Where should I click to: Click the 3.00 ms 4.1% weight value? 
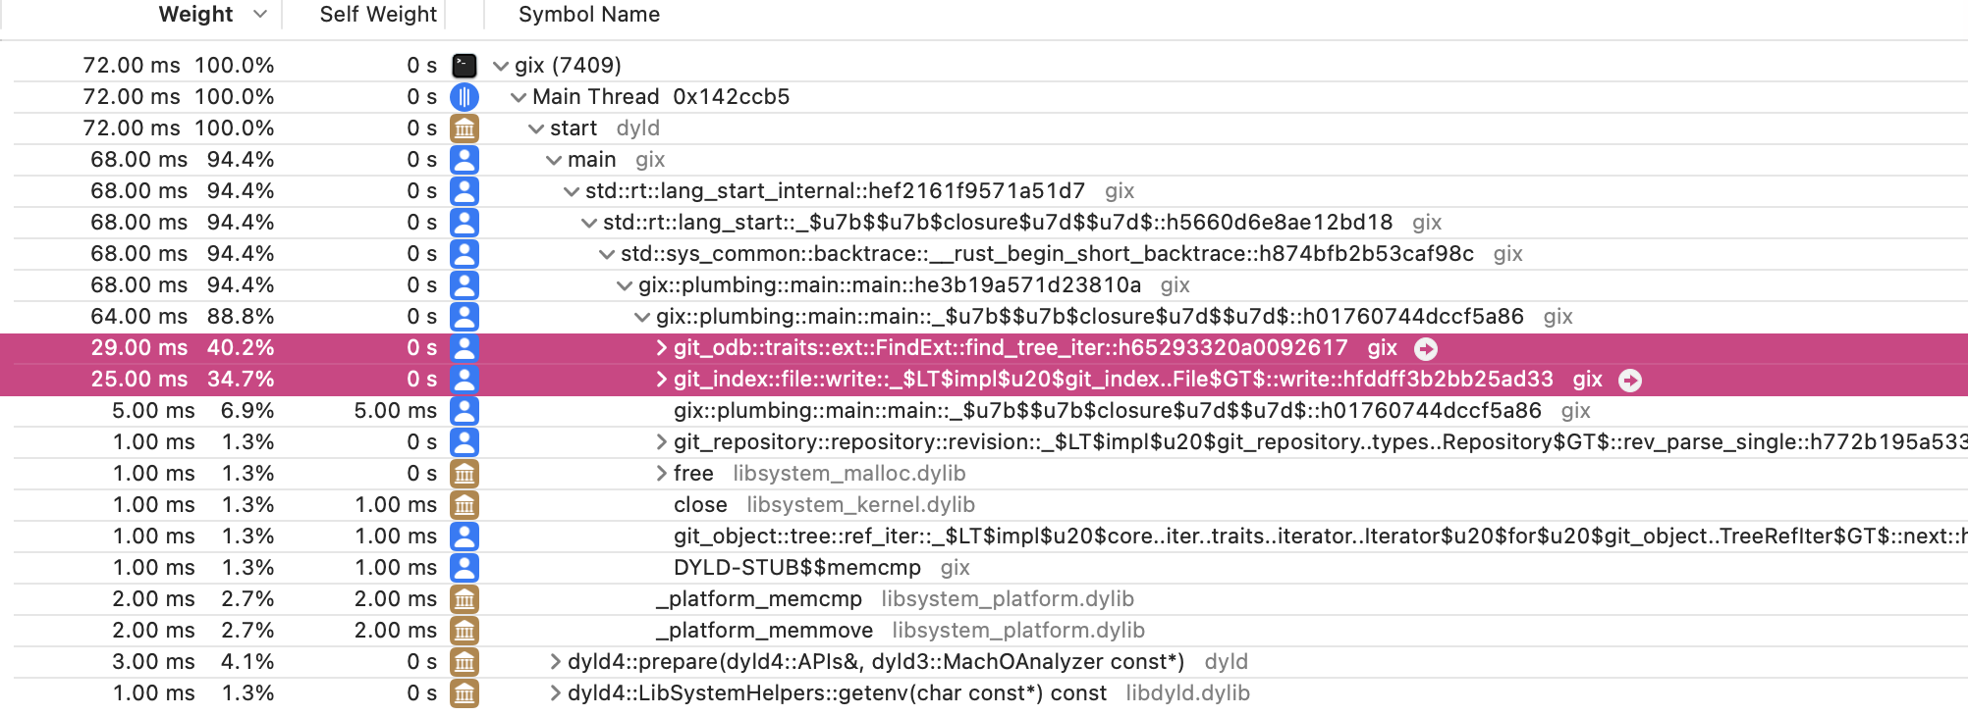[192, 662]
